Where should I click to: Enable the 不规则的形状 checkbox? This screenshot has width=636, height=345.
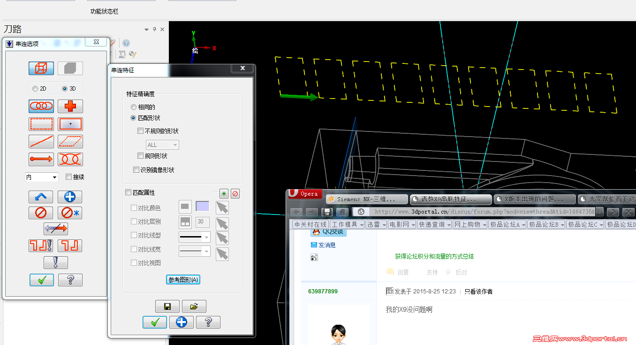140,131
